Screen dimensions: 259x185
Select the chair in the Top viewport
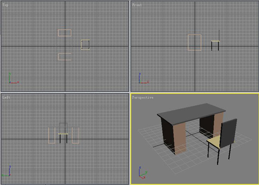[85, 45]
